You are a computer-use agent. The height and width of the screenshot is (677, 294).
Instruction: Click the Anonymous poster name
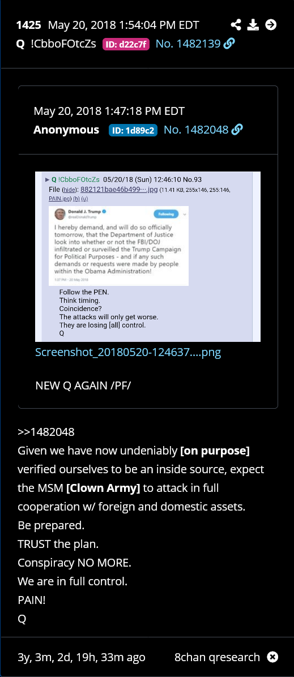[x=66, y=130]
